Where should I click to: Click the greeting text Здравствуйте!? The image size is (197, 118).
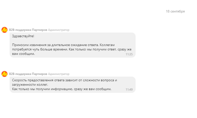coord(23,36)
